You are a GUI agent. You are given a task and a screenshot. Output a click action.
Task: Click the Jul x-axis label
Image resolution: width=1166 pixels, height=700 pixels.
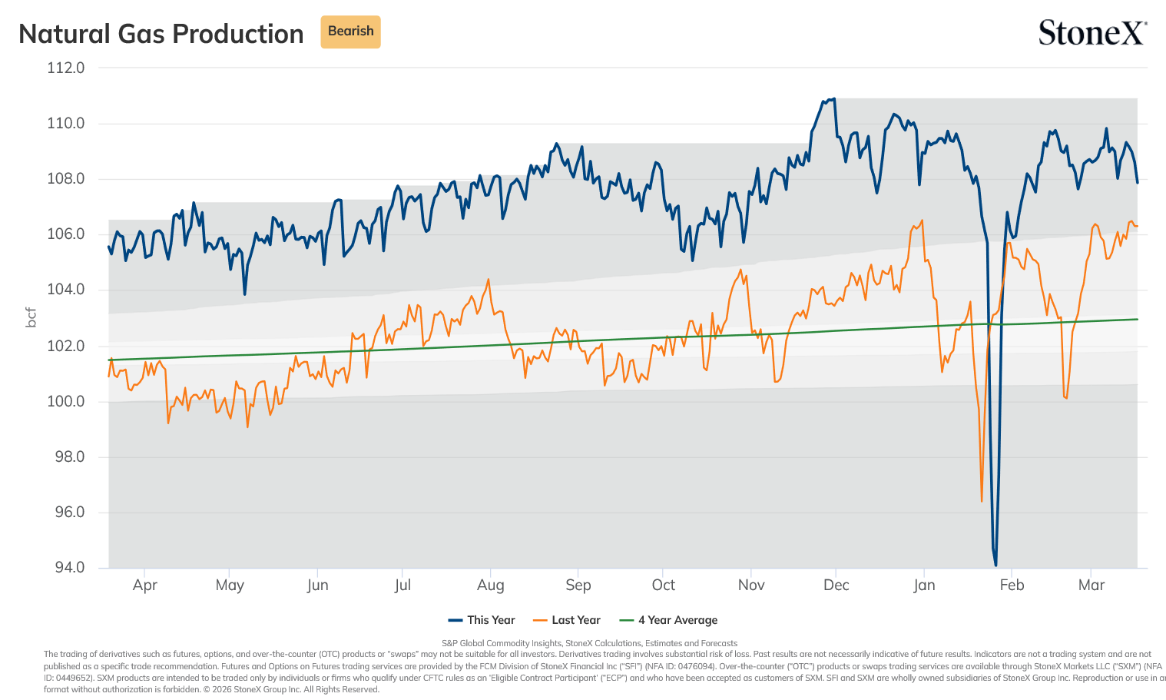point(402,586)
